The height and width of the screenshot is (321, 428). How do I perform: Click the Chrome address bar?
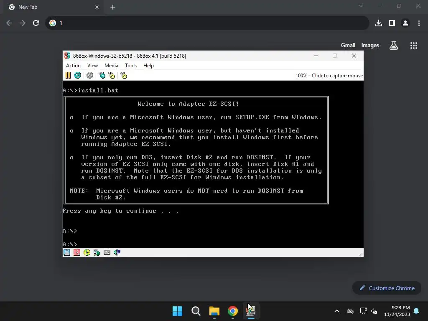point(207,23)
